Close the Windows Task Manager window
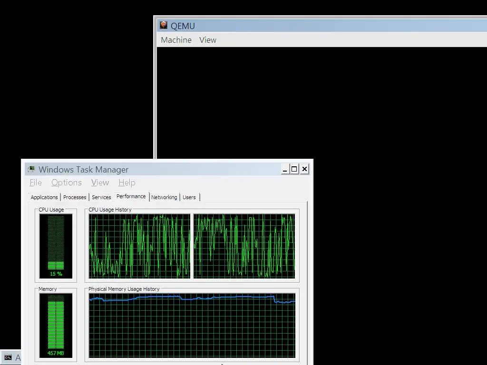Image resolution: width=487 pixels, height=365 pixels. coord(305,169)
